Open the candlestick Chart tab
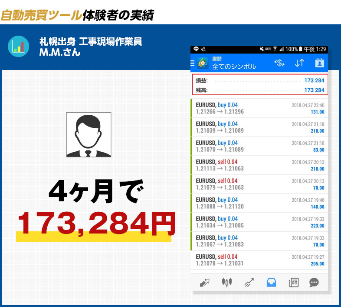The width and height of the screenshot is (341, 307). (x=227, y=282)
